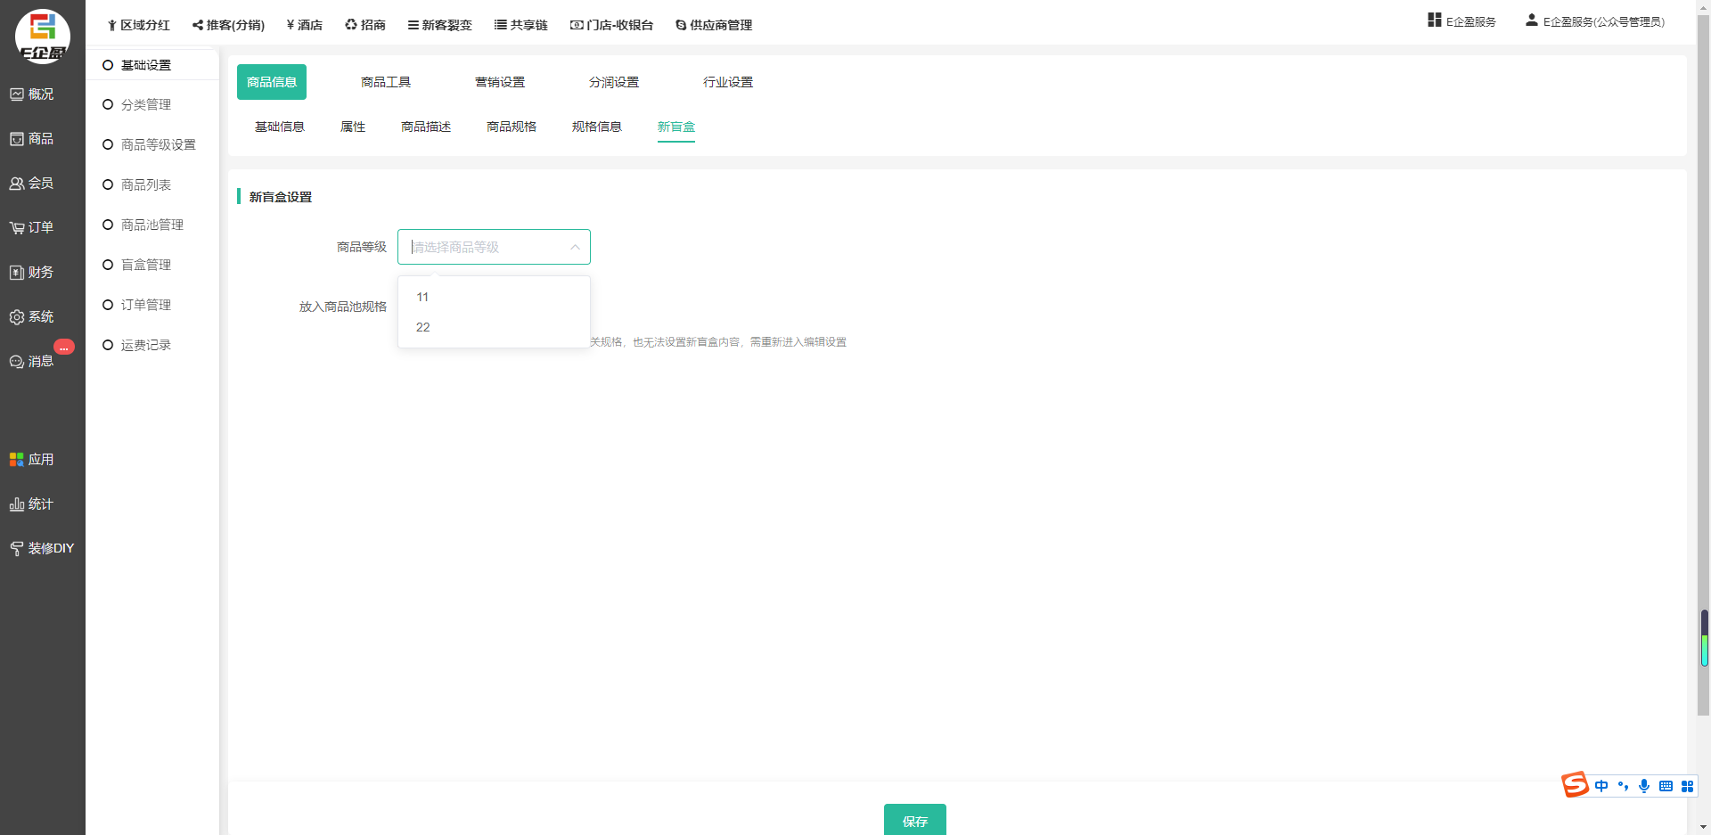This screenshot has width=1711, height=835.
Task: Open the 商品 products sidebar icon
Action: click(x=17, y=139)
